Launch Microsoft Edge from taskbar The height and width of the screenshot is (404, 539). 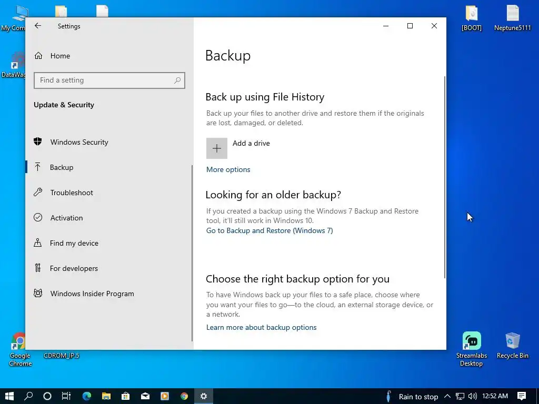click(x=87, y=396)
